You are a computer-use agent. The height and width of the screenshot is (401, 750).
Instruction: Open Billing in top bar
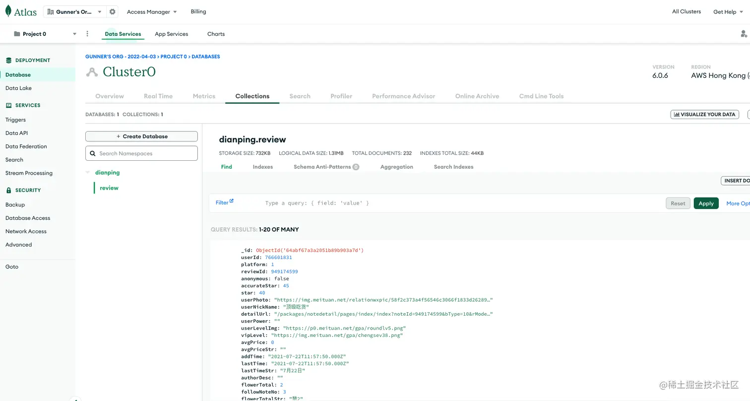coord(198,11)
